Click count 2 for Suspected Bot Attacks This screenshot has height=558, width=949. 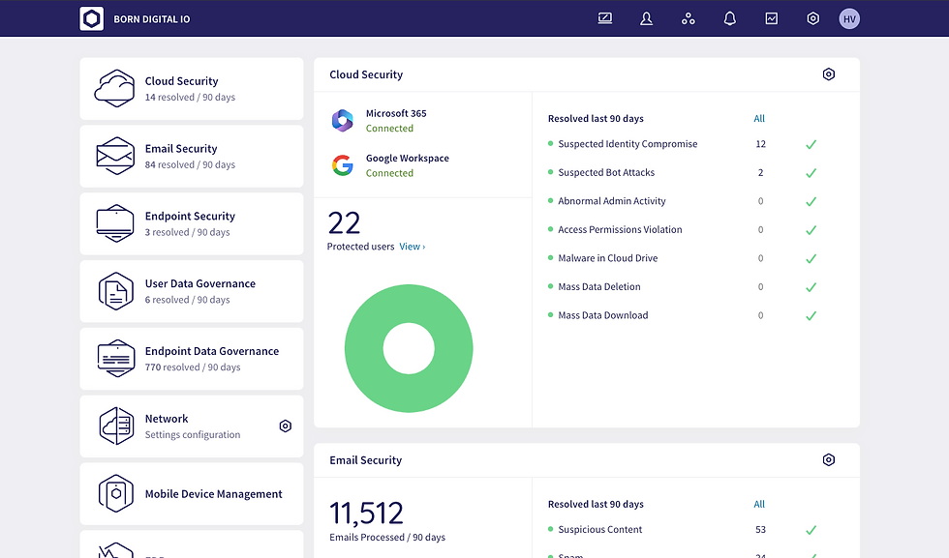761,172
